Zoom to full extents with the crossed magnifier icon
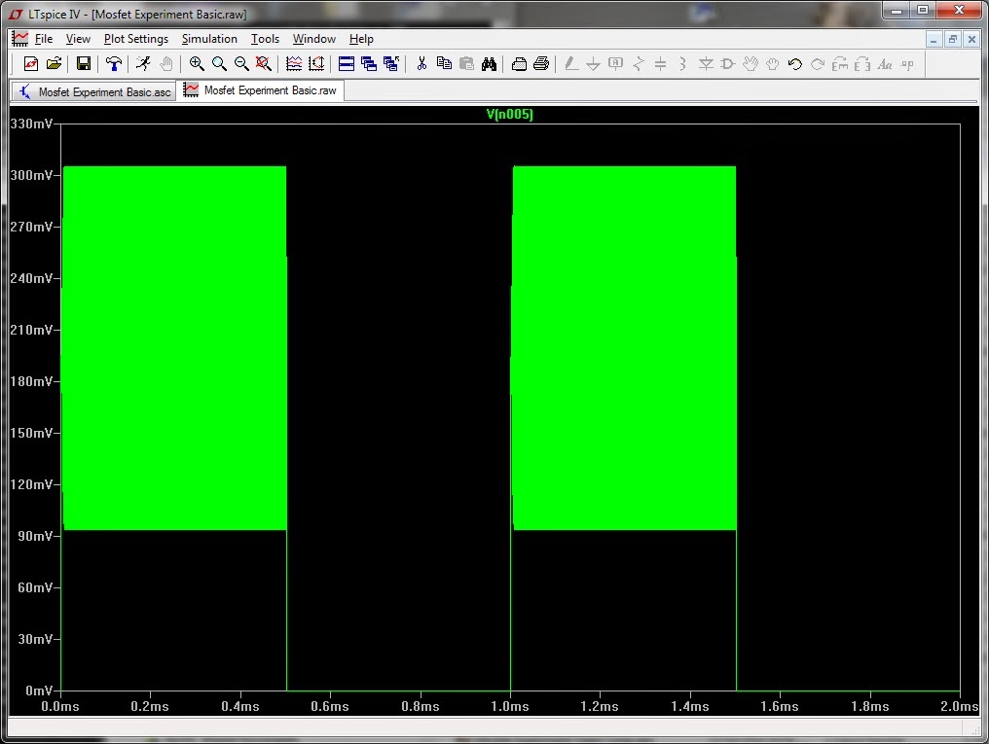Screen dimensions: 989x744 point(263,64)
